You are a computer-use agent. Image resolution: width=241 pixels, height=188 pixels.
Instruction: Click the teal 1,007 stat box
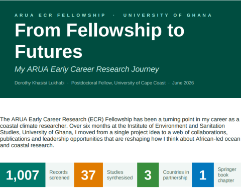point(23,175)
